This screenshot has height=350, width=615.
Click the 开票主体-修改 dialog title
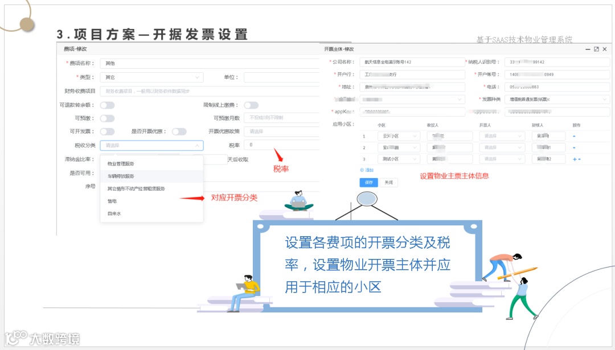pyautogui.click(x=339, y=49)
